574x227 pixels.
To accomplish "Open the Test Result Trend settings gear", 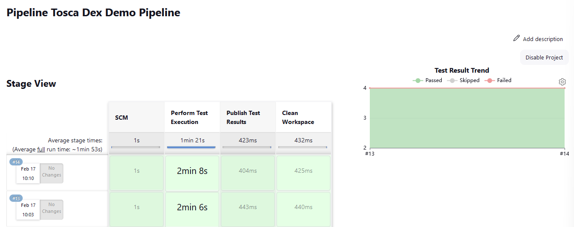I will [562, 82].
